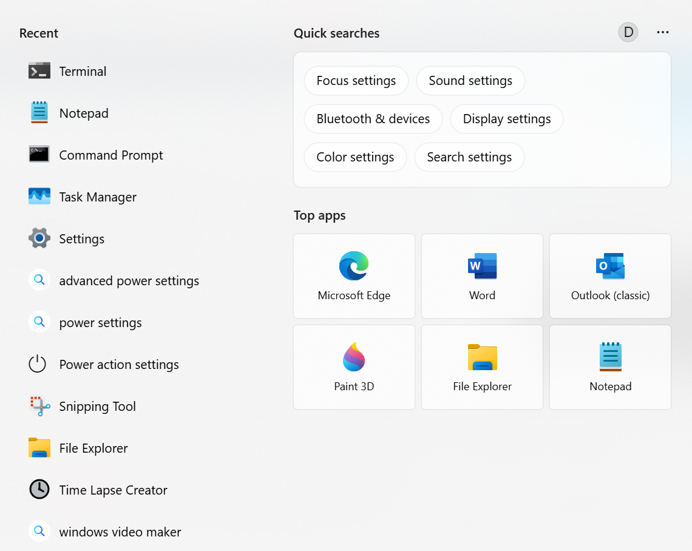Select the Sound settings quick search

tap(470, 81)
